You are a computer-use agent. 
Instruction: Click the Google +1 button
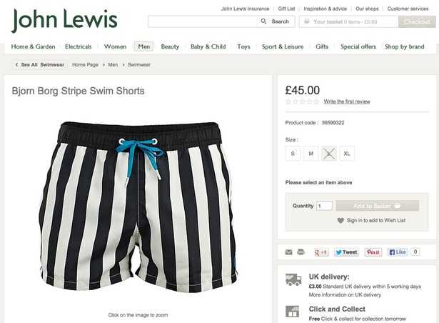click(321, 252)
